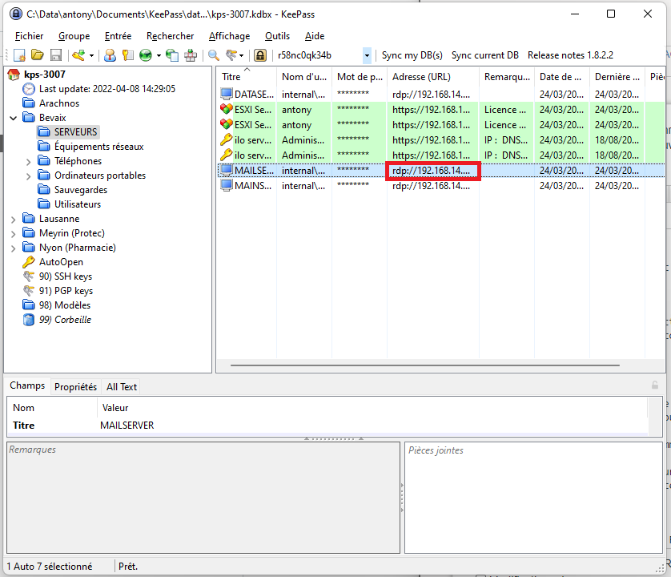Lock the workspace with the padlock icon
Viewport: 671px width, 577px height.
click(260, 55)
